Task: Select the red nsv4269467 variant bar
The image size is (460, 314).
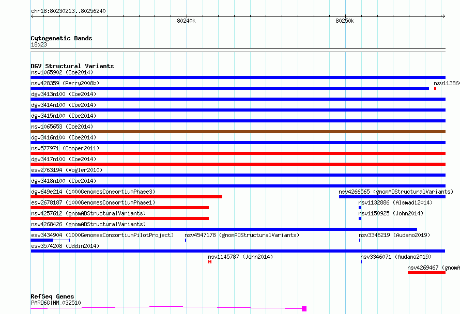Action: [426, 273]
